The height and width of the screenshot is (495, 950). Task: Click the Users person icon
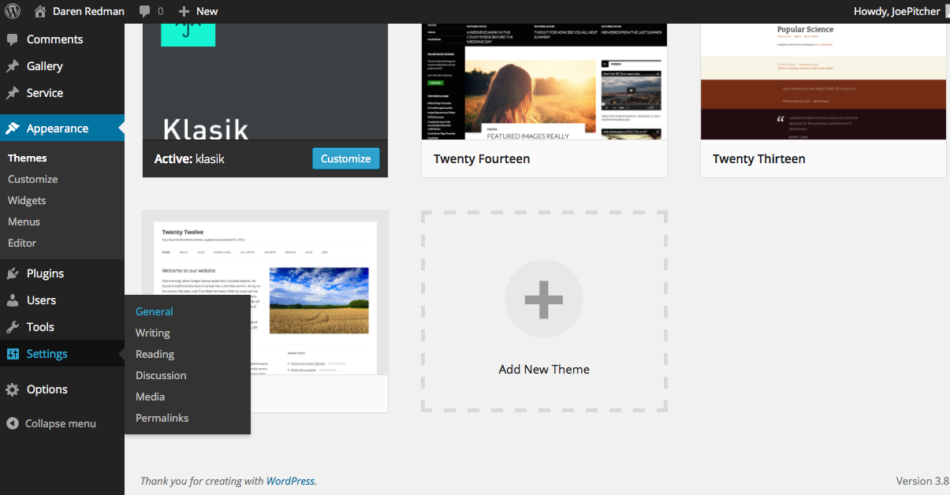click(13, 300)
